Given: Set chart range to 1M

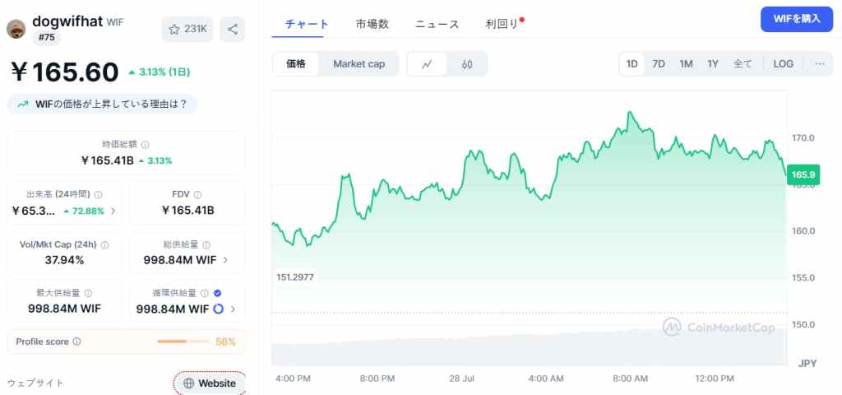Looking at the screenshot, I should pos(686,64).
